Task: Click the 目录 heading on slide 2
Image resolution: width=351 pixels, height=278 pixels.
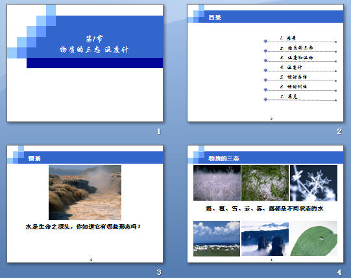Action: [x=215, y=18]
